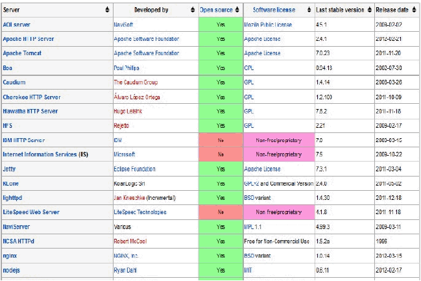Open the lighttpd server link
This screenshot has width=421, height=281.
pyautogui.click(x=12, y=198)
